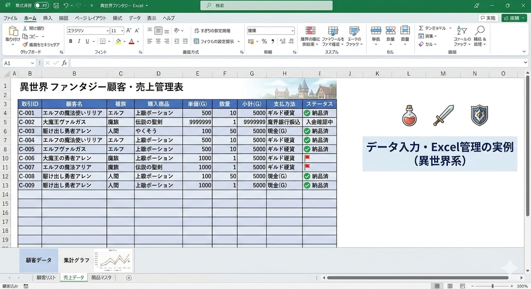
Task: Click the Borders icon
Action: pos(103,41)
